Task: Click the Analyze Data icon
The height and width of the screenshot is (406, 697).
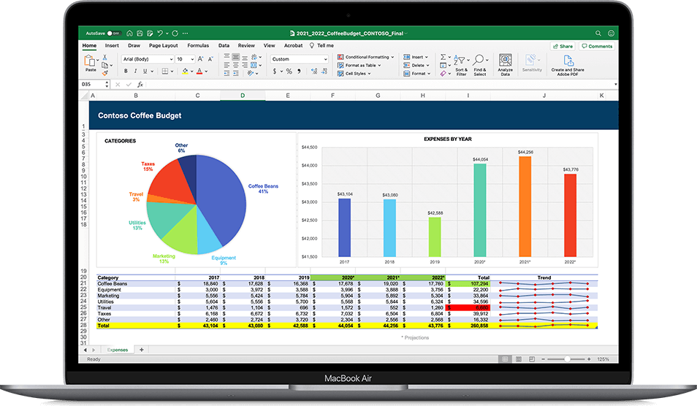Action: (505, 65)
